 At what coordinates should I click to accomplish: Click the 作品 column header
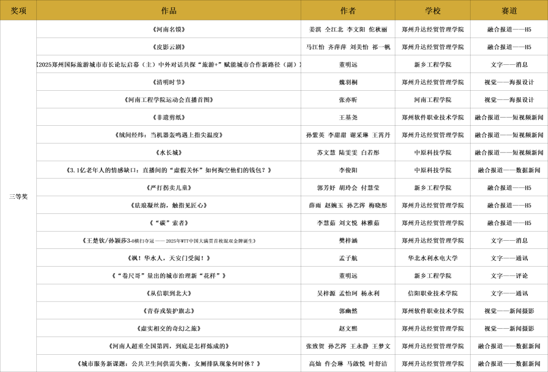click(x=168, y=10)
